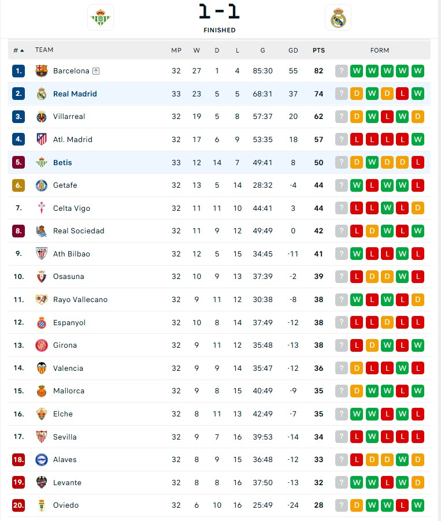Click Sevilla's club crest

(x=41, y=437)
